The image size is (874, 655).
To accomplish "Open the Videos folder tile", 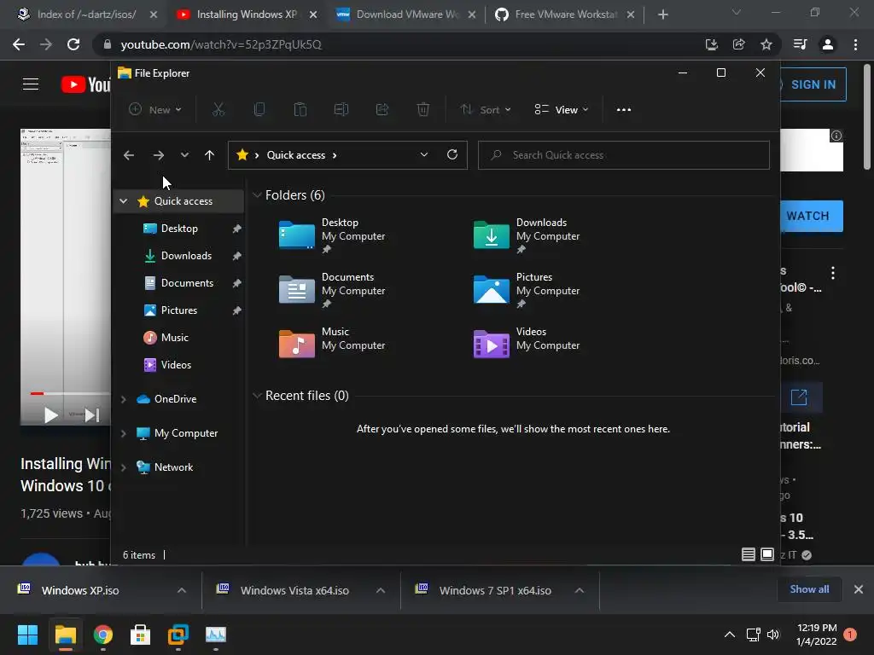I will [x=526, y=344].
